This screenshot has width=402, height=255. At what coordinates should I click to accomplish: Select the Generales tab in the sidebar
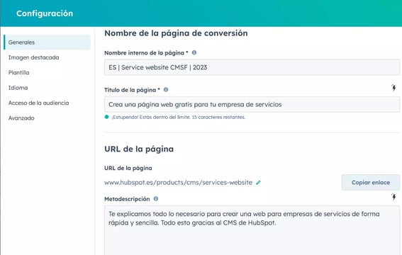48,42
